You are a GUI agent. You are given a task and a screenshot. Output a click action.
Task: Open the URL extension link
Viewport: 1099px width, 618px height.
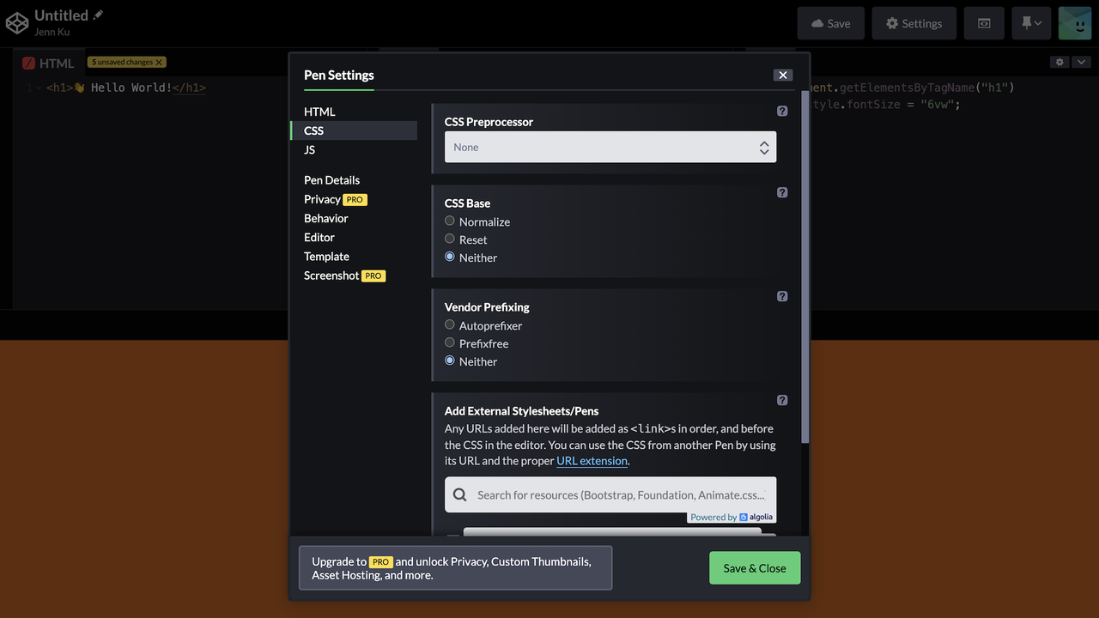point(592,461)
